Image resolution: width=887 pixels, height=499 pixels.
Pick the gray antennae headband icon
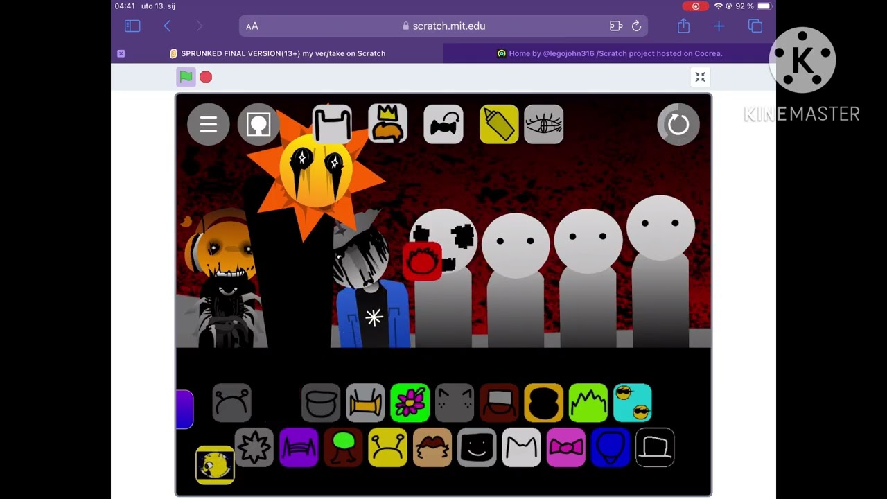(x=231, y=403)
